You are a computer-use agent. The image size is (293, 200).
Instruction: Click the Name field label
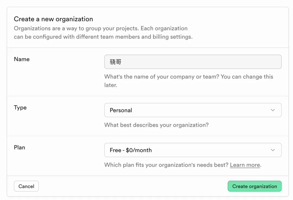click(22, 59)
